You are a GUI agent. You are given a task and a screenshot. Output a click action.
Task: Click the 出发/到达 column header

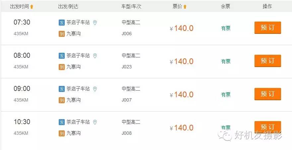click(68, 7)
